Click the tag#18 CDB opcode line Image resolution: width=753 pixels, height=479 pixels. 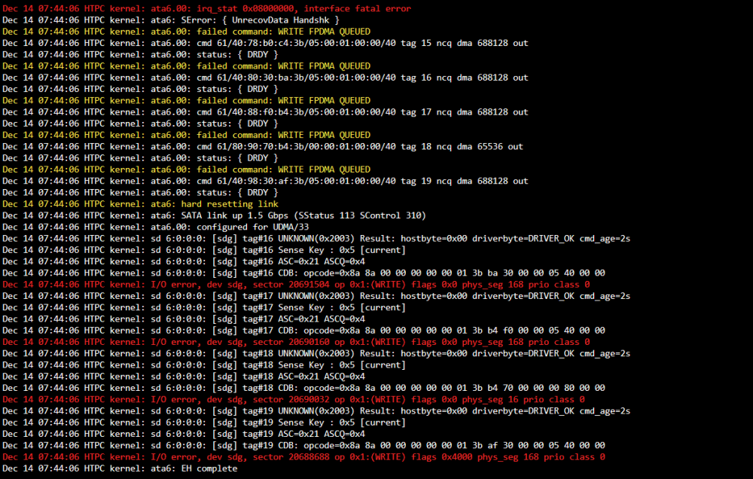coord(303,388)
